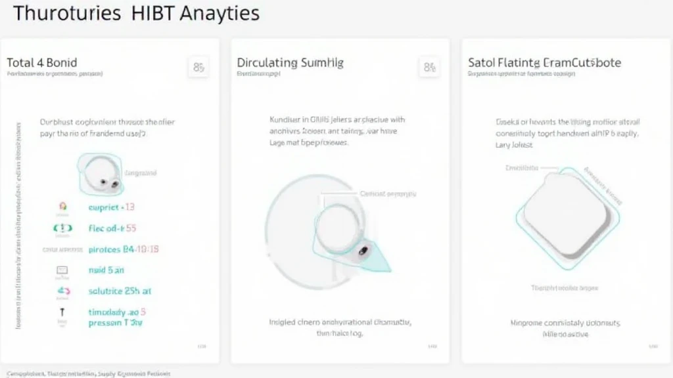Select the earbuds case illustration
The width and height of the screenshot is (673, 378).
tap(100, 174)
